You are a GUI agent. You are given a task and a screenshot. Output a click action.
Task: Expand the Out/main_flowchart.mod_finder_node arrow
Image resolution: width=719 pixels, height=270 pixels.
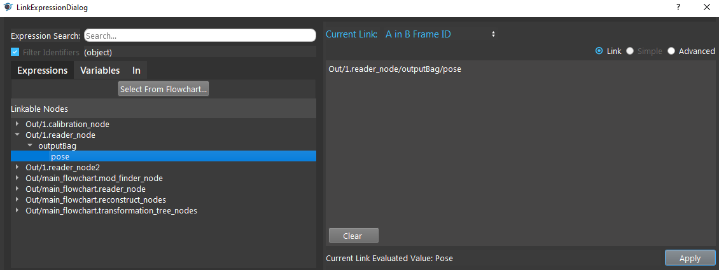click(17, 178)
